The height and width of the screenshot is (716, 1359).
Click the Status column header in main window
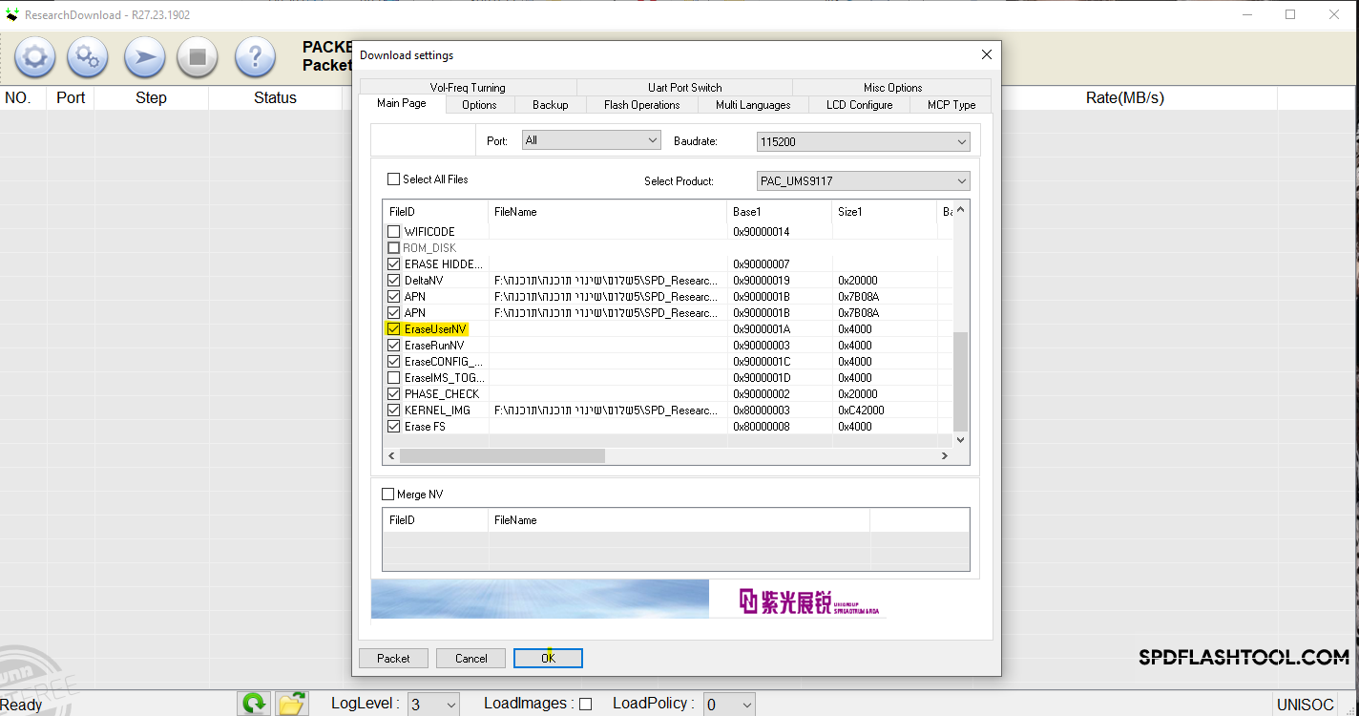pyautogui.click(x=275, y=97)
